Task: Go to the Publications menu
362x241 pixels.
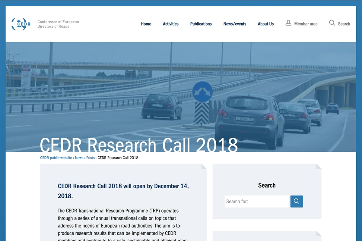Action: pyautogui.click(x=201, y=24)
